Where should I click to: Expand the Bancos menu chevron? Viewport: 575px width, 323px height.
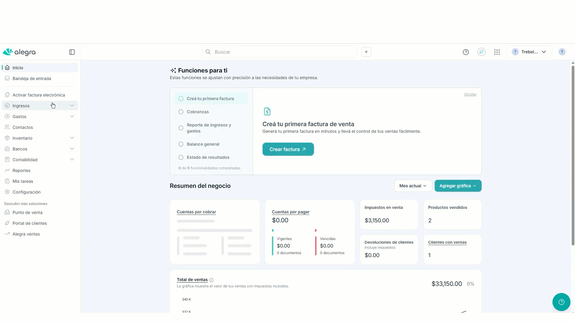tap(72, 149)
